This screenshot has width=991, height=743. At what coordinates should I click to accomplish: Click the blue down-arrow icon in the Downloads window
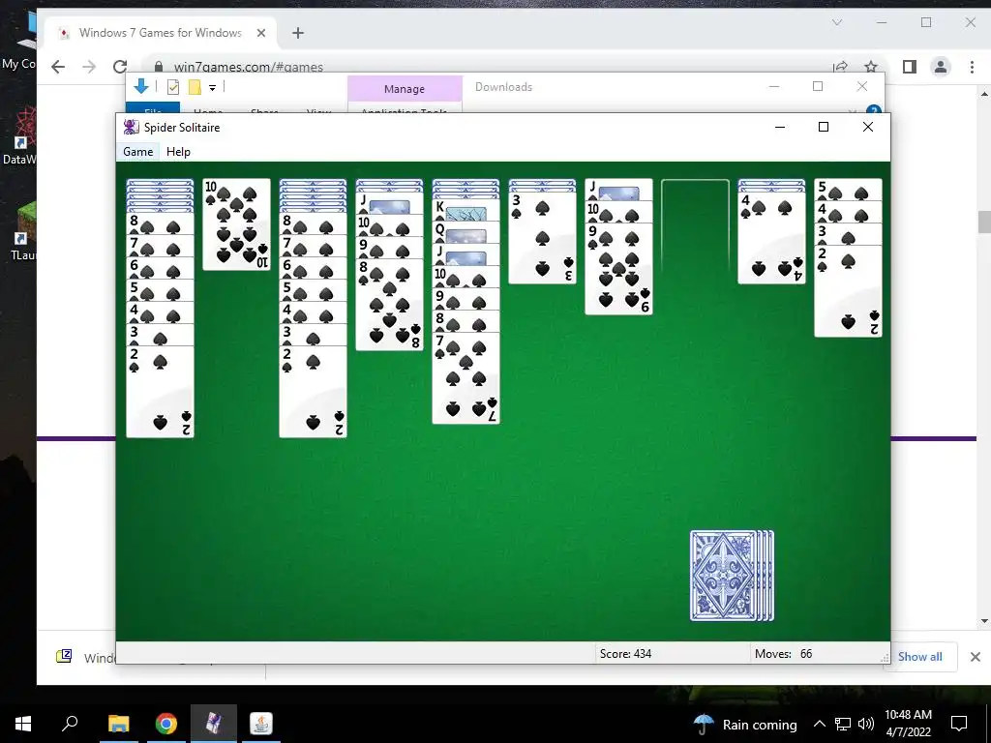[141, 86]
